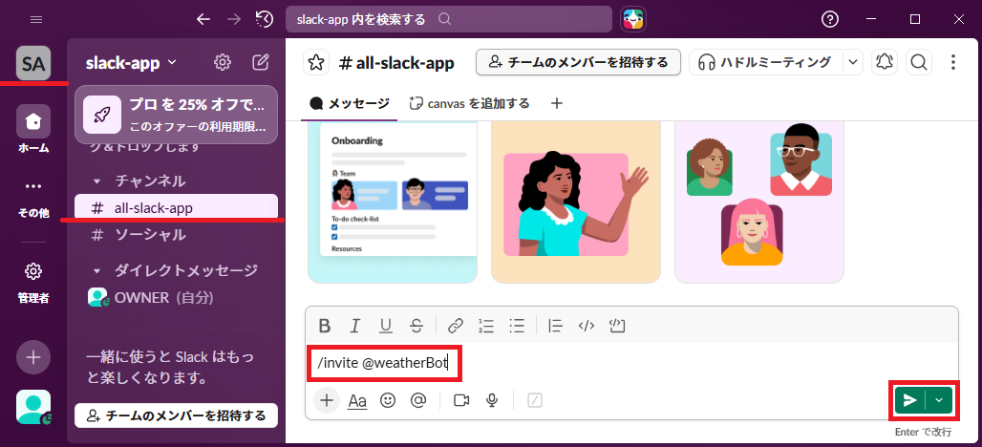Open the attachment plus button in composer

[x=327, y=400]
